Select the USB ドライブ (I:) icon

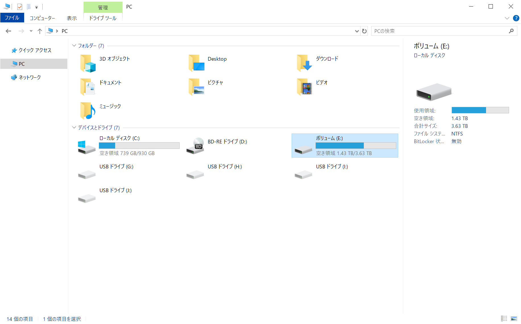pyautogui.click(x=303, y=174)
